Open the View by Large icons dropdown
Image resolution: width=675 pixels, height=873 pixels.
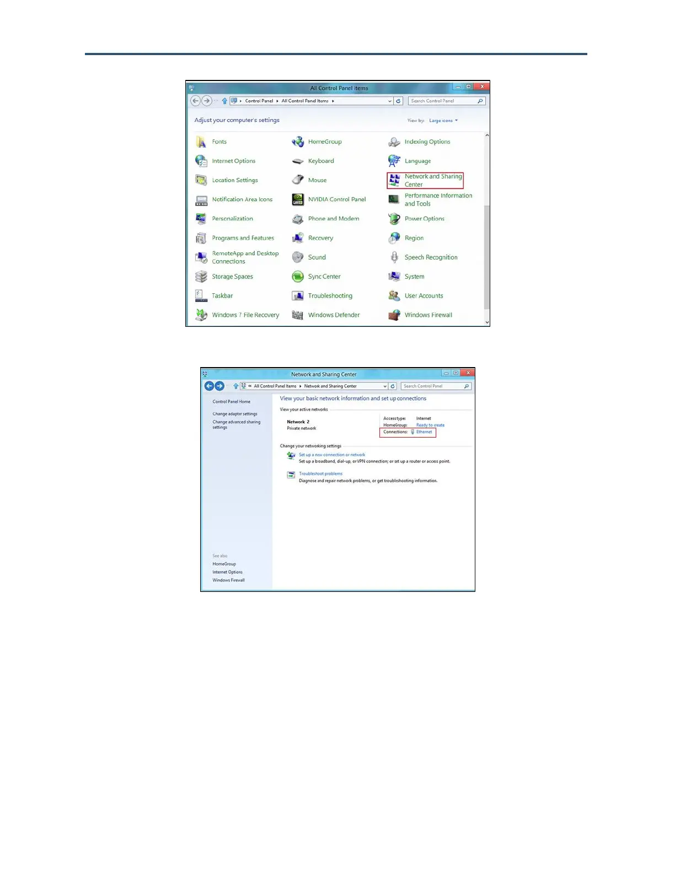pyautogui.click(x=443, y=121)
